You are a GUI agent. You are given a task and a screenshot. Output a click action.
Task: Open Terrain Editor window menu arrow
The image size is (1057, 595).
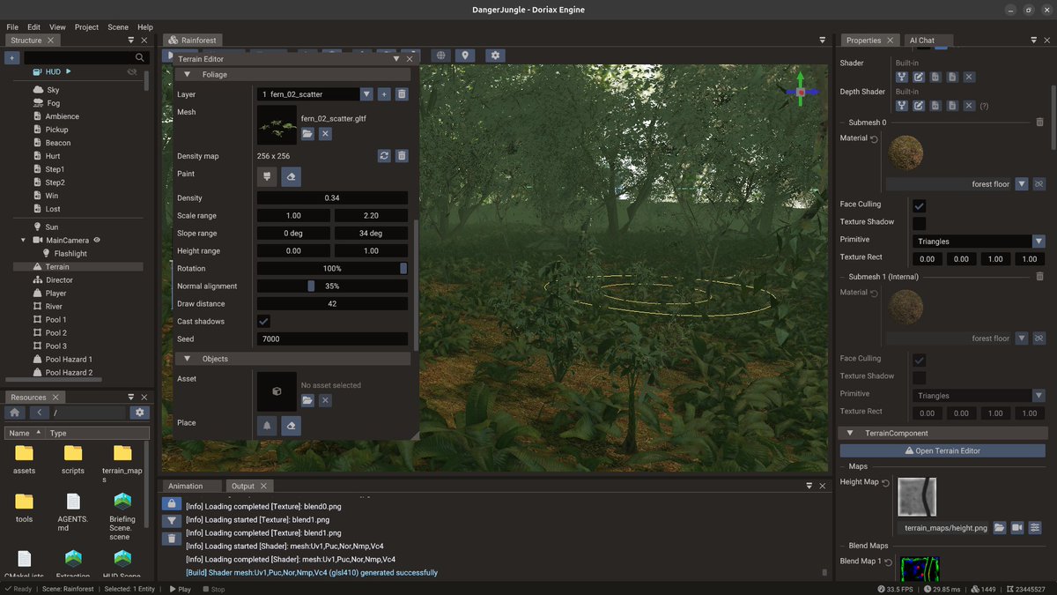point(397,59)
